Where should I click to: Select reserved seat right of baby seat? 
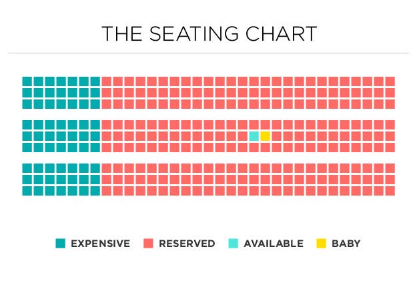point(277,136)
